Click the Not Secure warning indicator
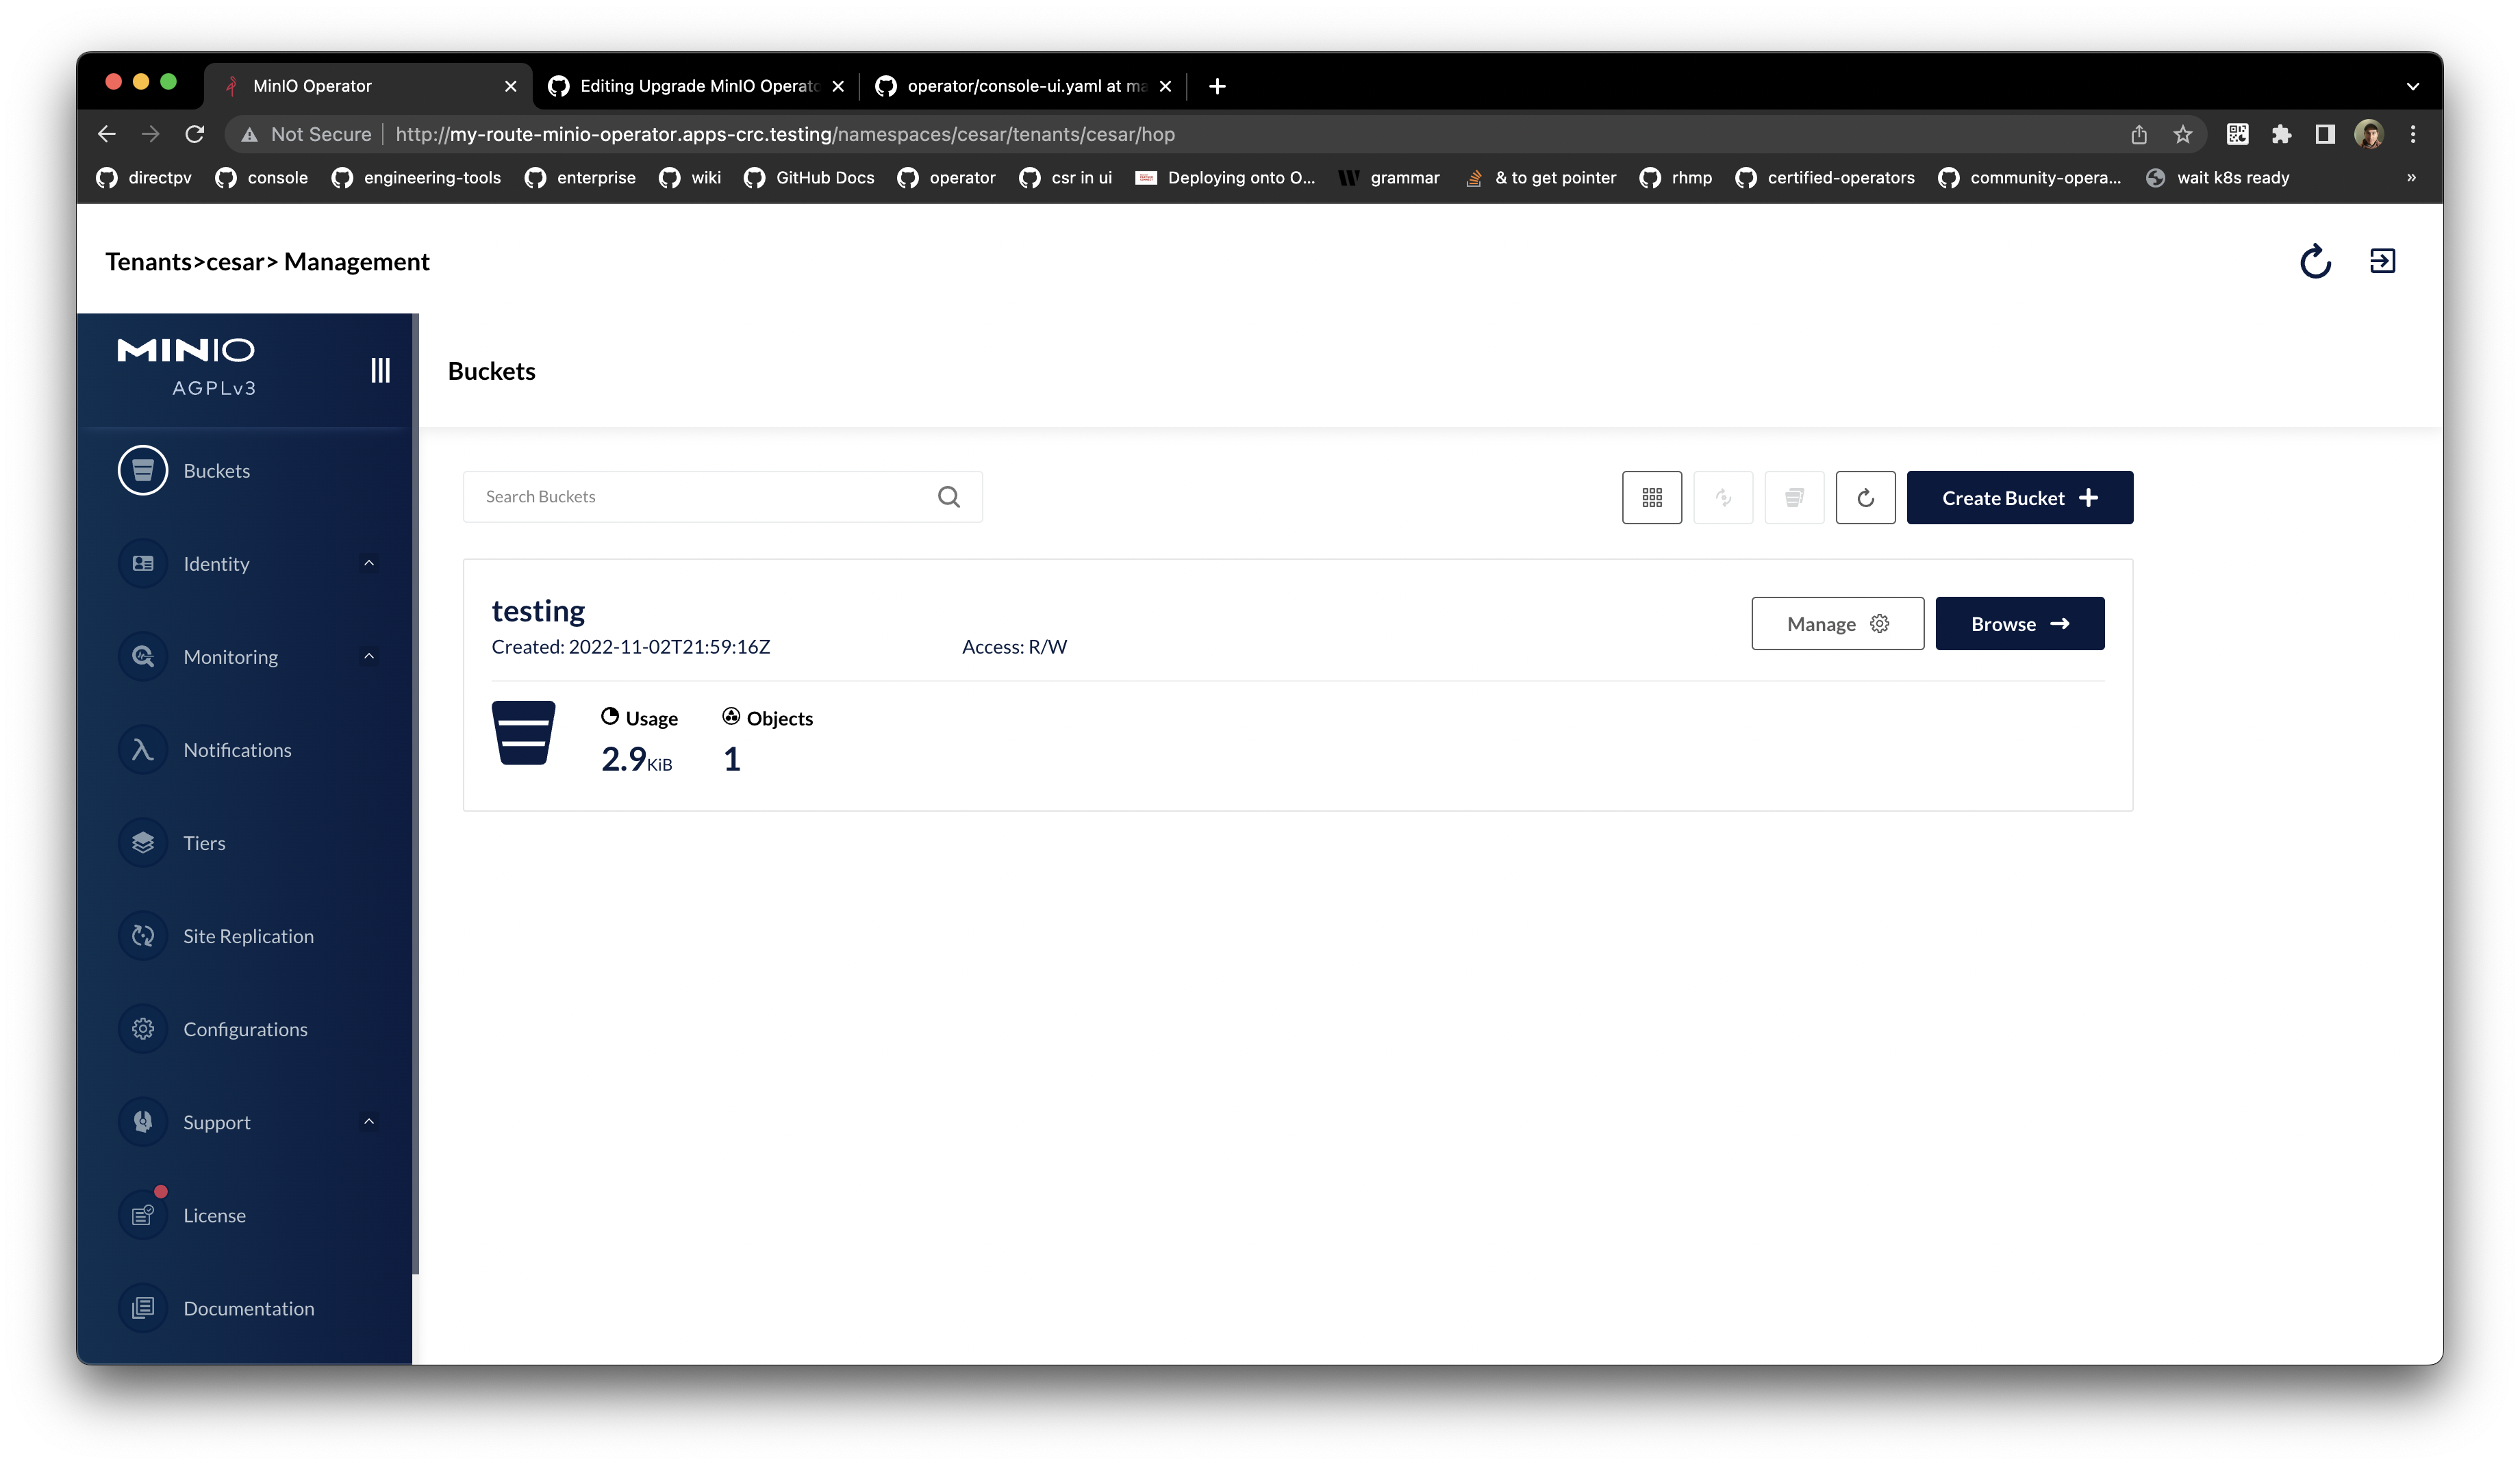Screen dimensions: 2520x1466 coord(306,134)
